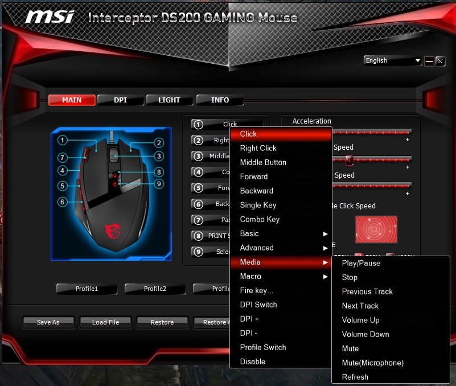Image resolution: width=456 pixels, height=386 pixels.
Task: Click numbered marker 3 on mouse diagram
Action: 159,156
